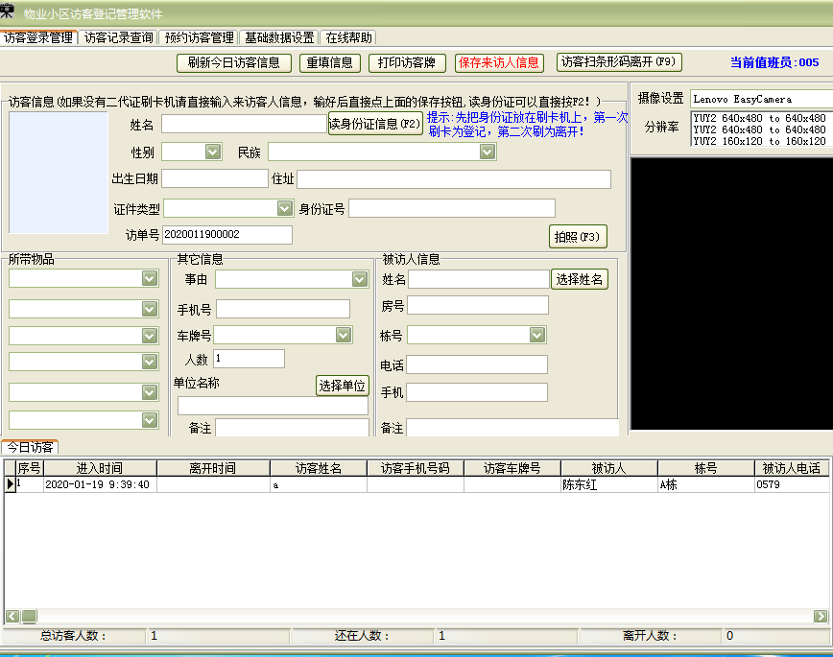Open the 基础数据设置 tab
Viewport: 833px width, 657px height.
coord(279,38)
